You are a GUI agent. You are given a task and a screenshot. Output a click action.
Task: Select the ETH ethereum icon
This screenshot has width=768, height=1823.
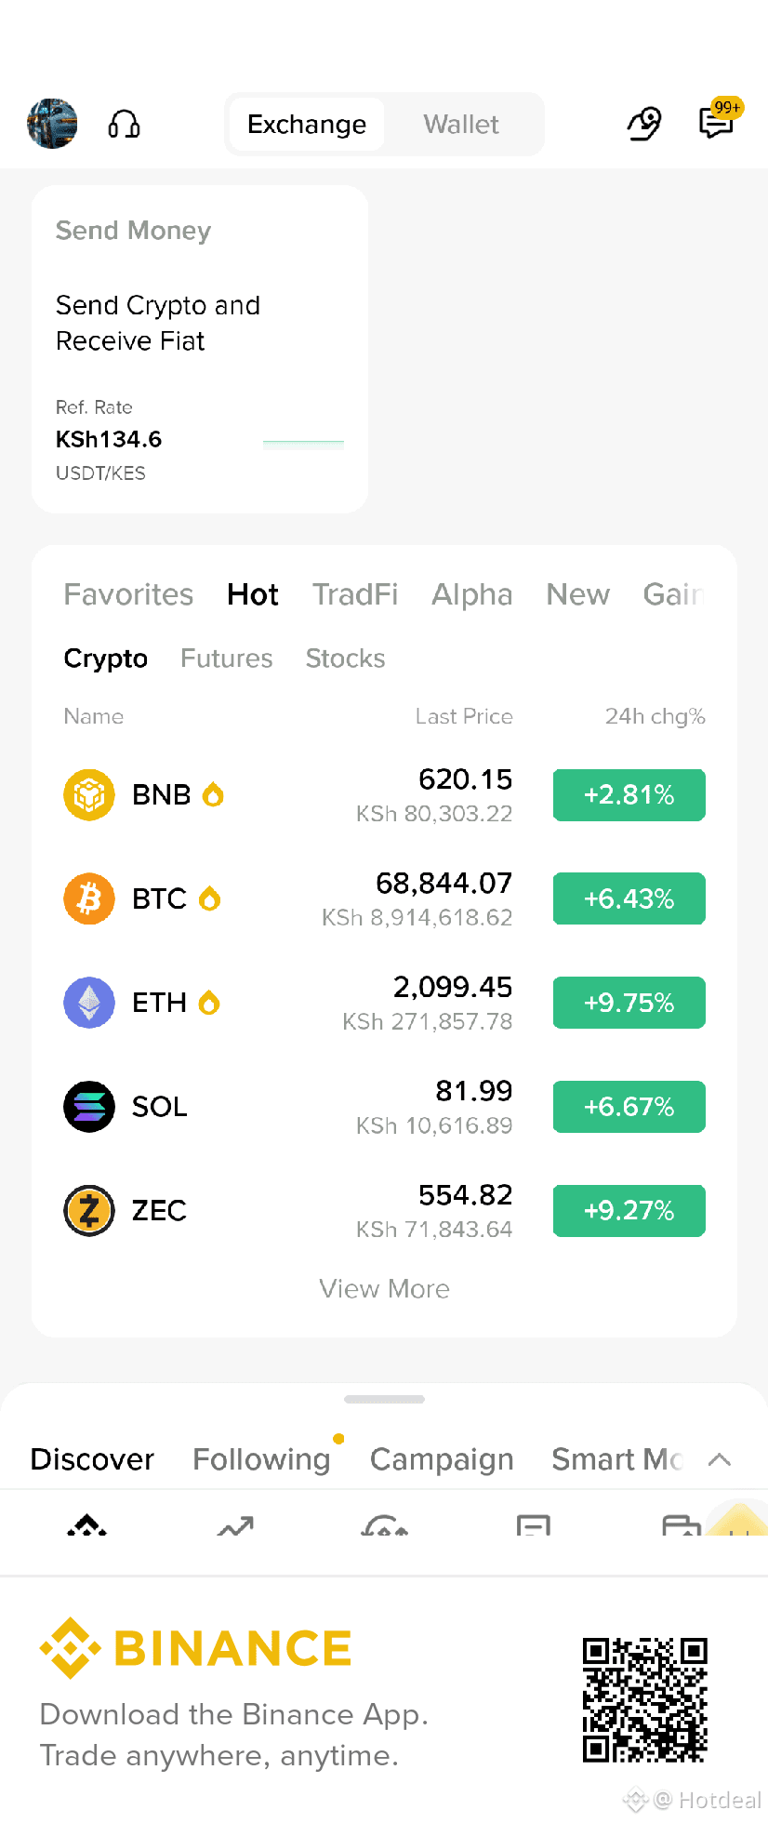pyautogui.click(x=89, y=1003)
